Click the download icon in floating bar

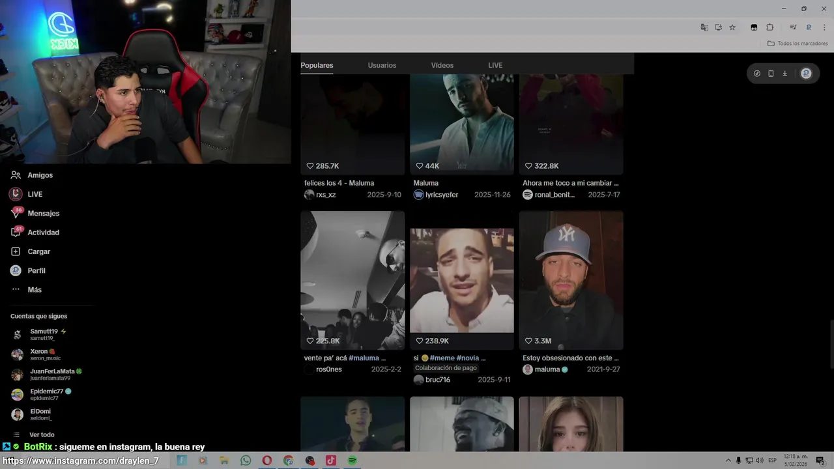(784, 74)
